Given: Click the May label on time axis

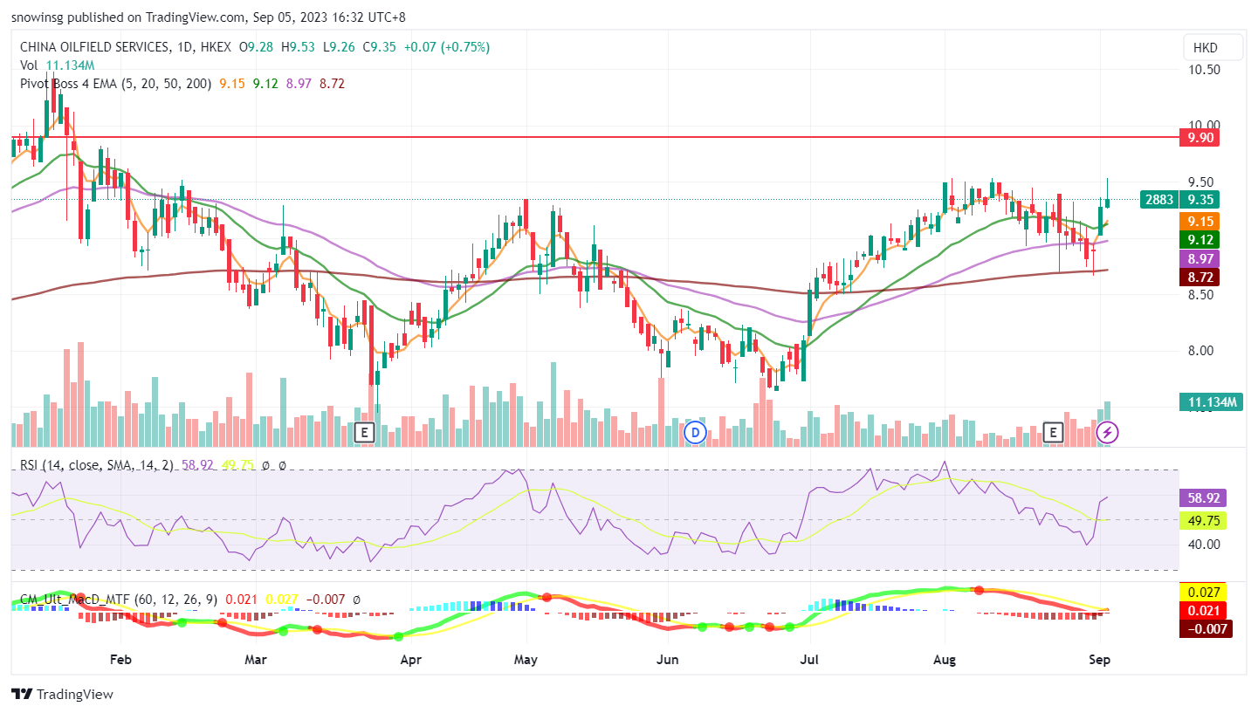Looking at the screenshot, I should [x=526, y=661].
